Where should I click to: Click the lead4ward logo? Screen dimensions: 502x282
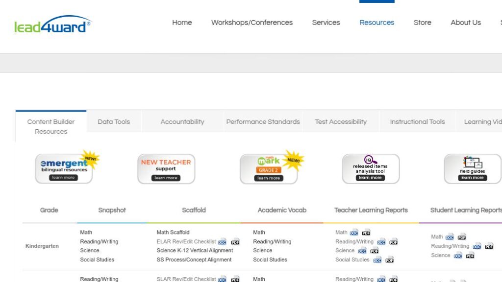50,26
